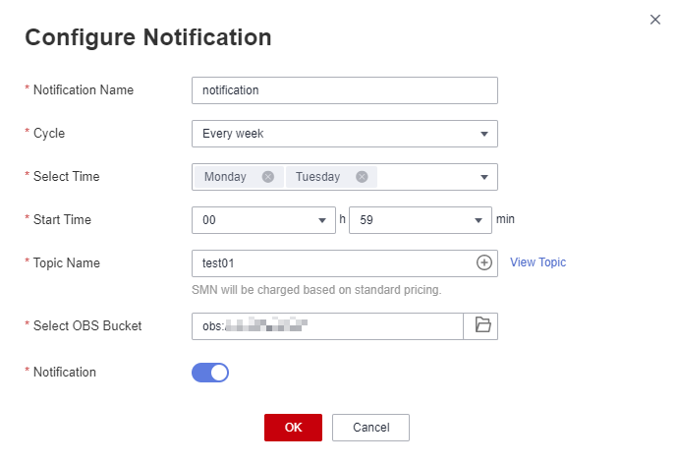Select the Tuesday chip label
Image resolution: width=677 pixels, height=464 pixels.
pos(317,177)
